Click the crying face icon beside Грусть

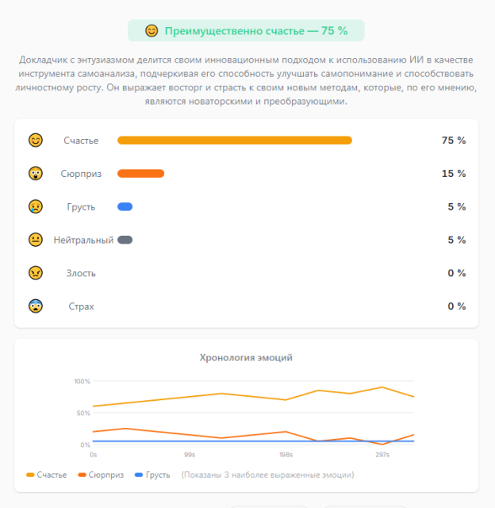[x=36, y=206]
